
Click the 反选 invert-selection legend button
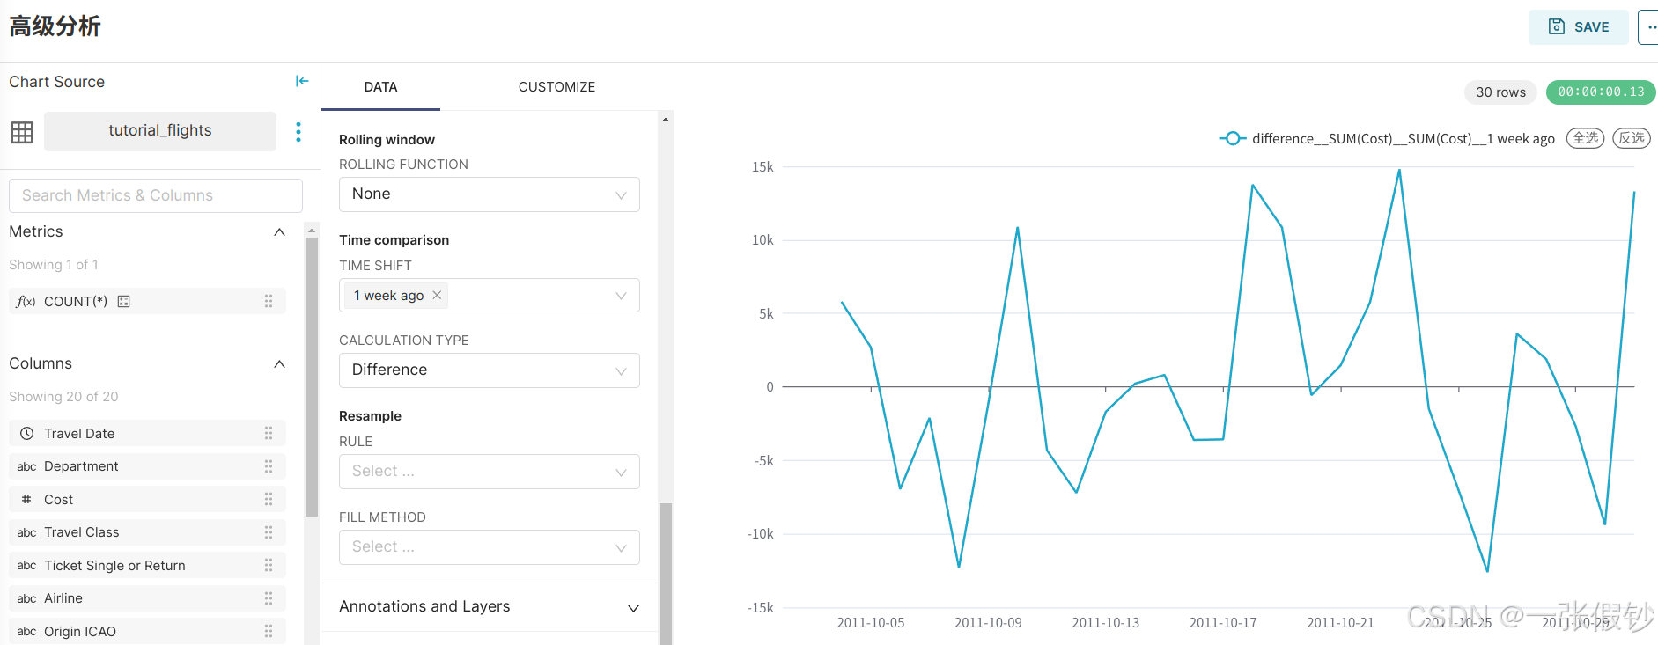1631,138
